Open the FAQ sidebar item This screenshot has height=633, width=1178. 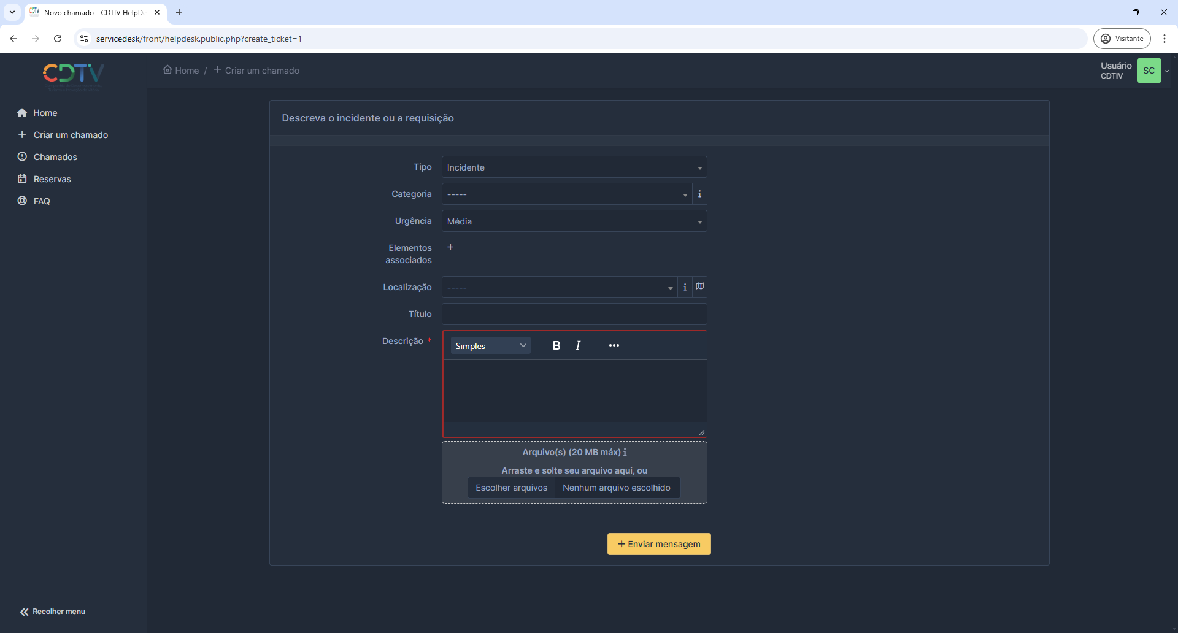point(42,201)
